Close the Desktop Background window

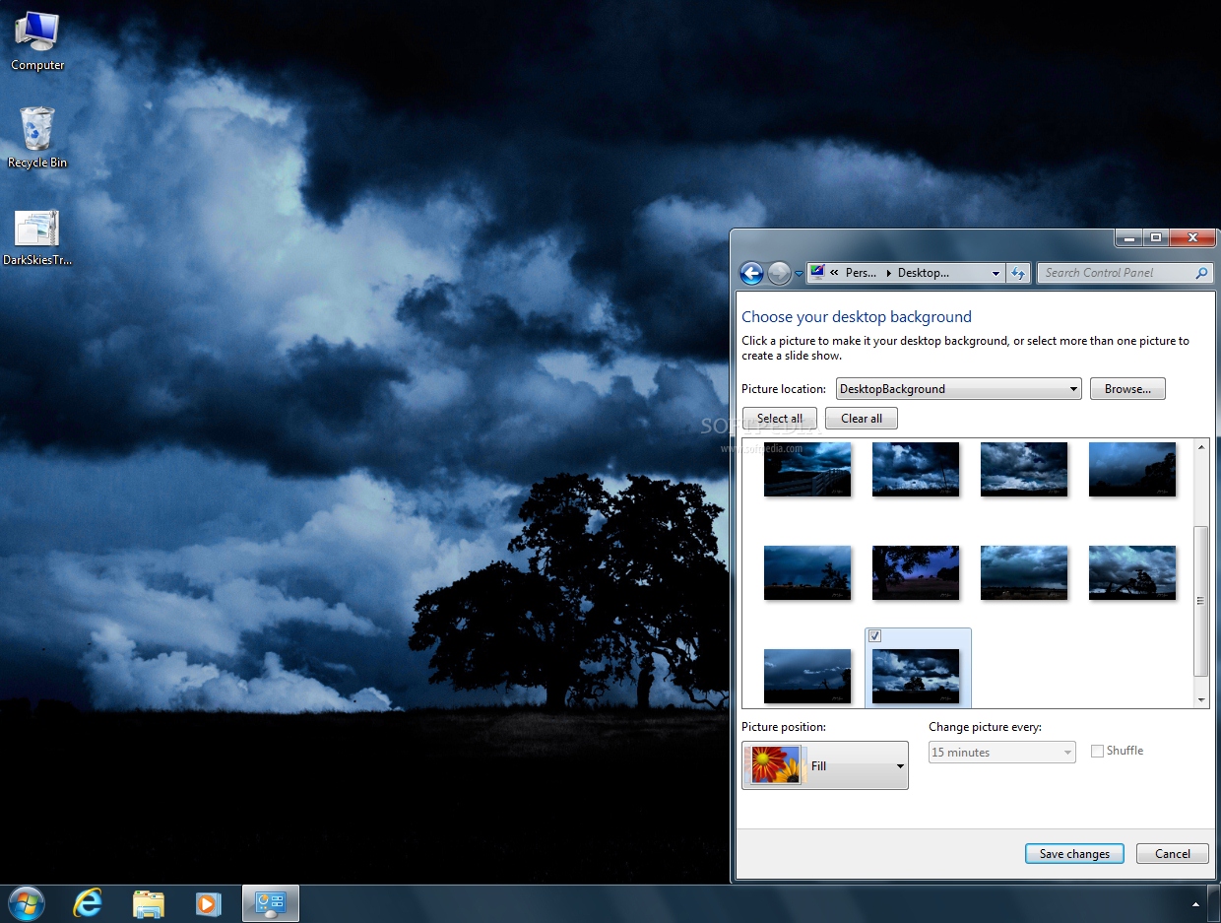coord(1192,238)
